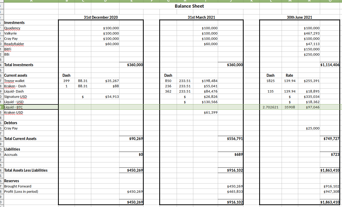The height and width of the screenshot is (207, 342).
Task: Click the $198,484 Trezor wallet value
Action: pos(210,81)
